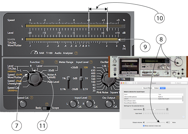Click the 10V input level label
Viewport: 188px width, 134px height.
coord(86,68)
